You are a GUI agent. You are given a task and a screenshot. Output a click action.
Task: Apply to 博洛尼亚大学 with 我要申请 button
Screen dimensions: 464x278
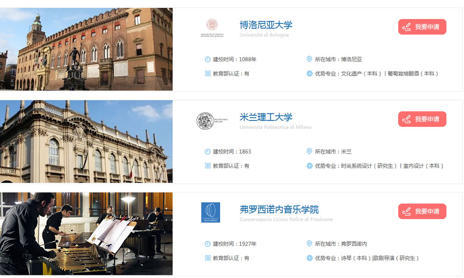[422, 27]
